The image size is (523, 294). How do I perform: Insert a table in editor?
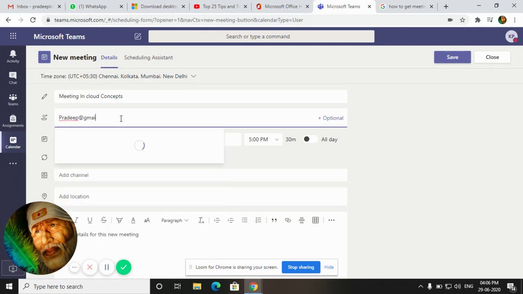point(315,220)
